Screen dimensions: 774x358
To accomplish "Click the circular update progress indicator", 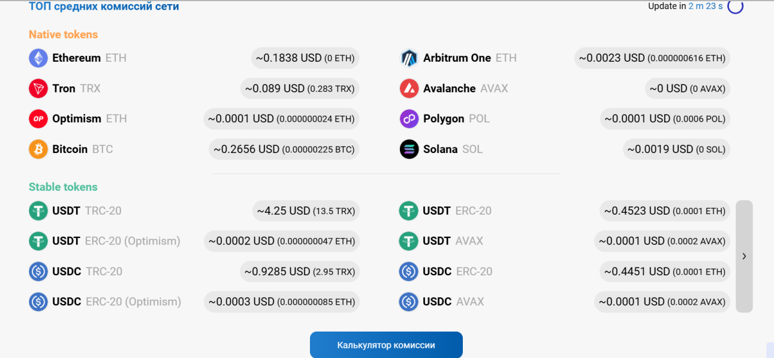I will point(734,7).
